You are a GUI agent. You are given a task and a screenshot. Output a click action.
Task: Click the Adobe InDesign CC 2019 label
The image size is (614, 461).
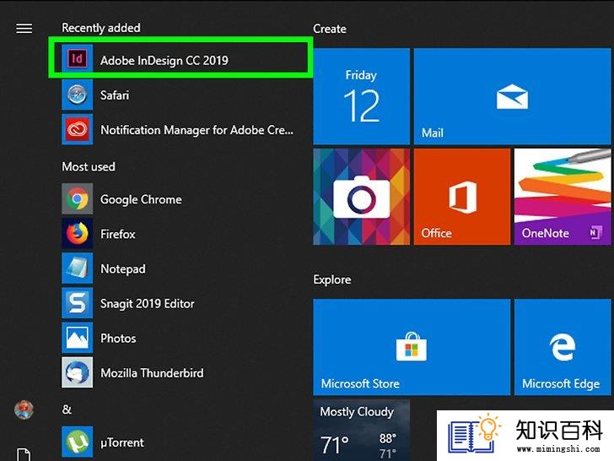point(164,61)
